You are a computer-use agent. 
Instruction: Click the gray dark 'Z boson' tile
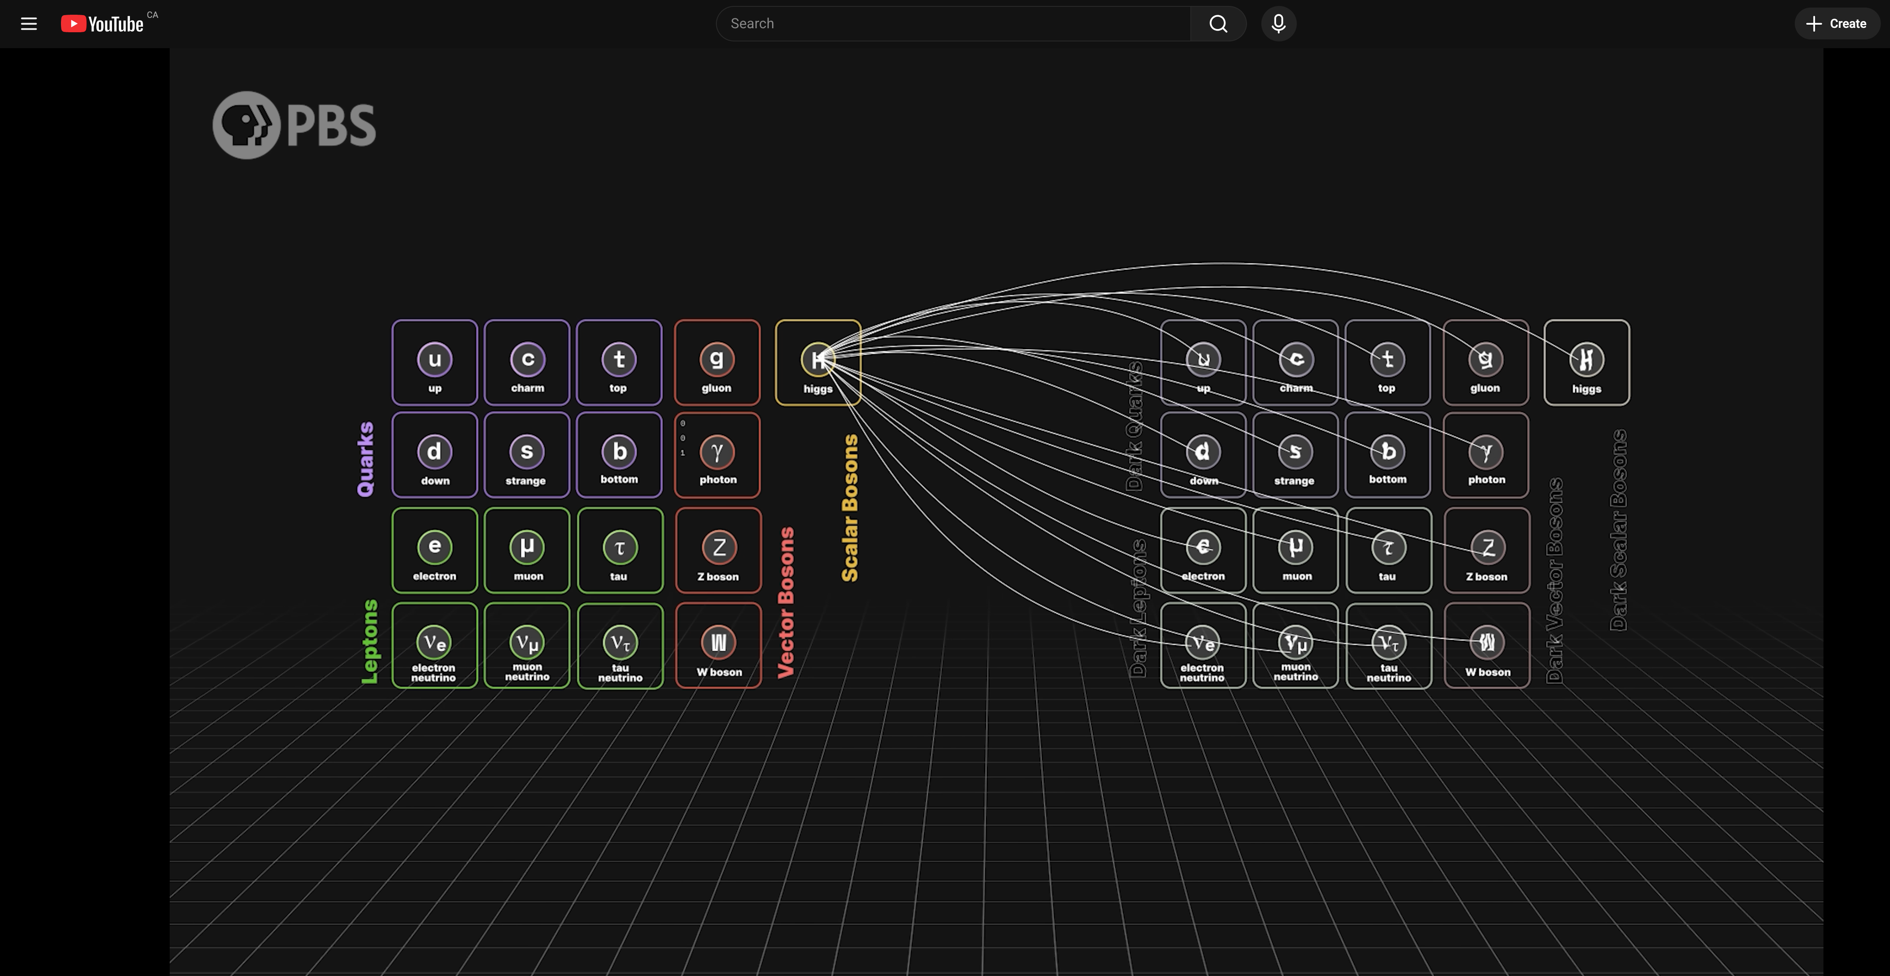pyautogui.click(x=1487, y=550)
